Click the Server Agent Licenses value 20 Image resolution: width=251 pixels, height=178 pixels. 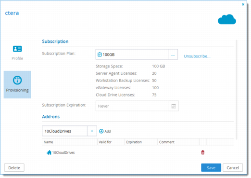tap(154, 73)
